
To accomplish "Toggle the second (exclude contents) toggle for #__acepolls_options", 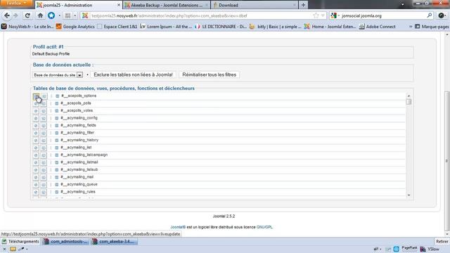I will pos(44,96).
